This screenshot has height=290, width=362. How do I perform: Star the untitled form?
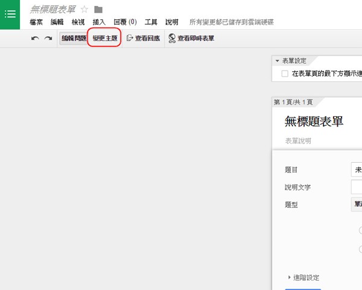(x=84, y=10)
